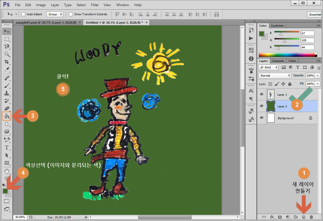
Task: Open the Filter menu
Action: pyautogui.click(x=95, y=5)
